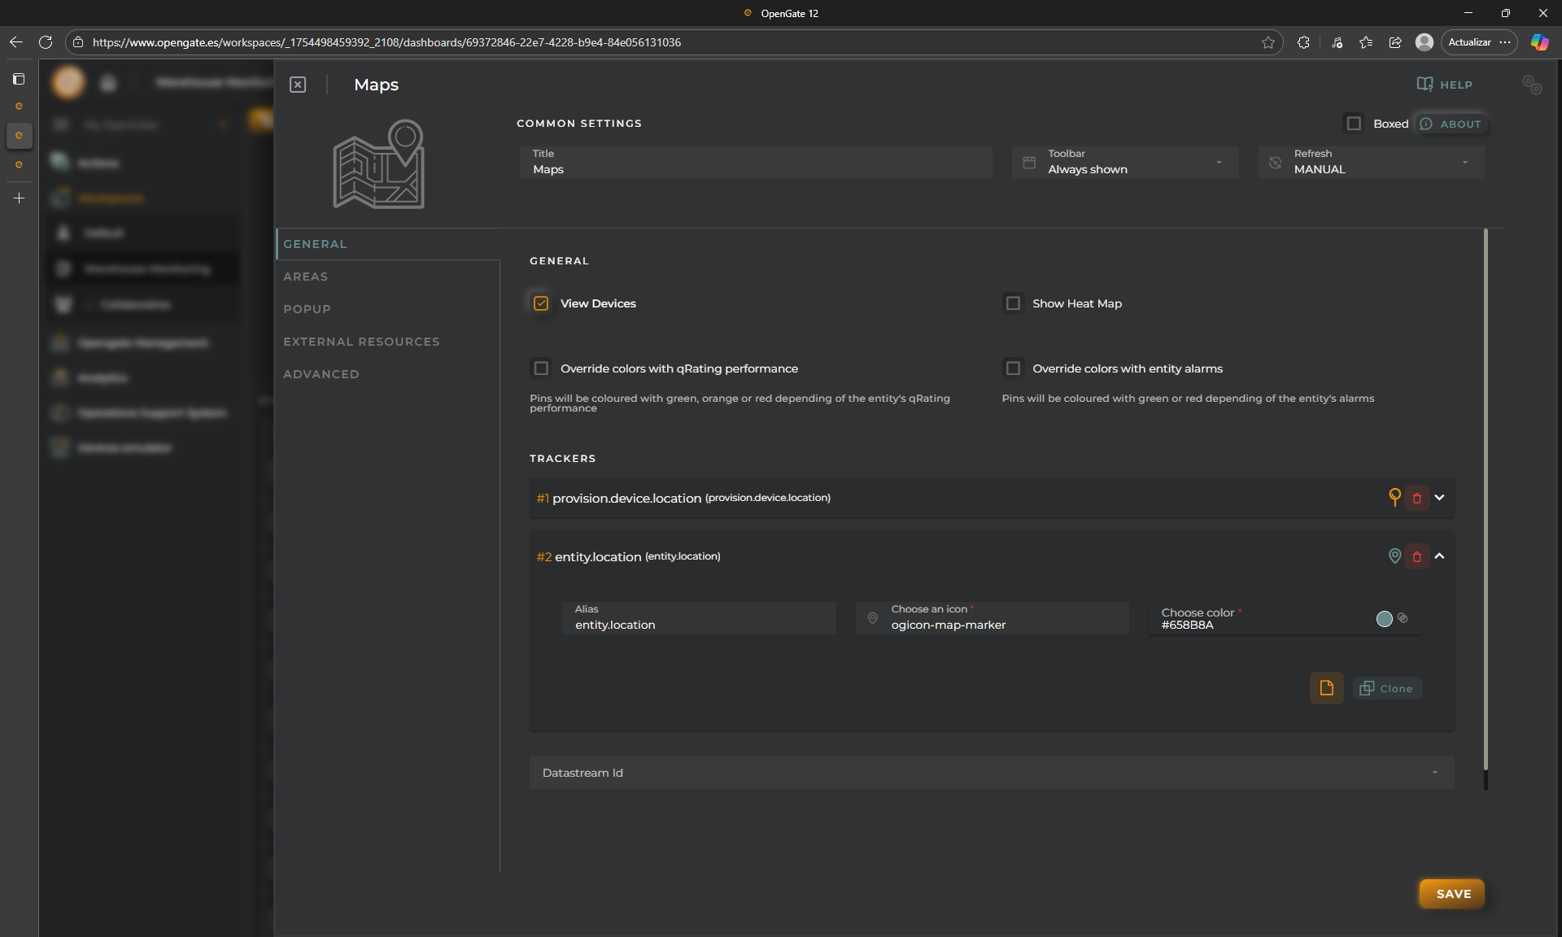Click teal map marker icon of tracker #2
The image size is (1562, 937).
[x=1394, y=556]
